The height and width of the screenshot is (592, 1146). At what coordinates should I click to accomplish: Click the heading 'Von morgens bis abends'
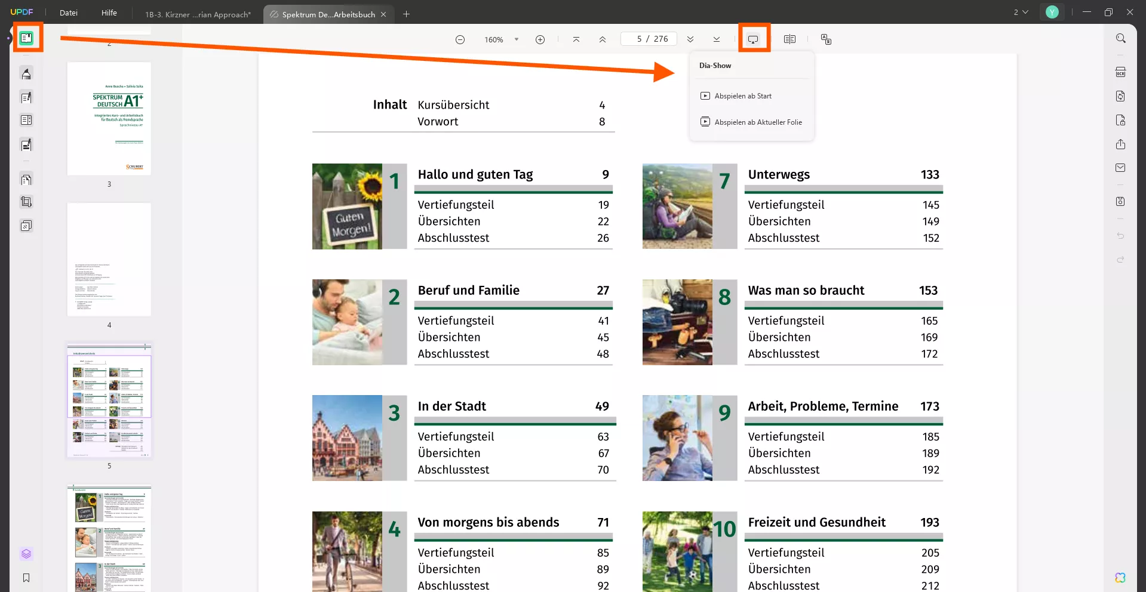click(488, 523)
